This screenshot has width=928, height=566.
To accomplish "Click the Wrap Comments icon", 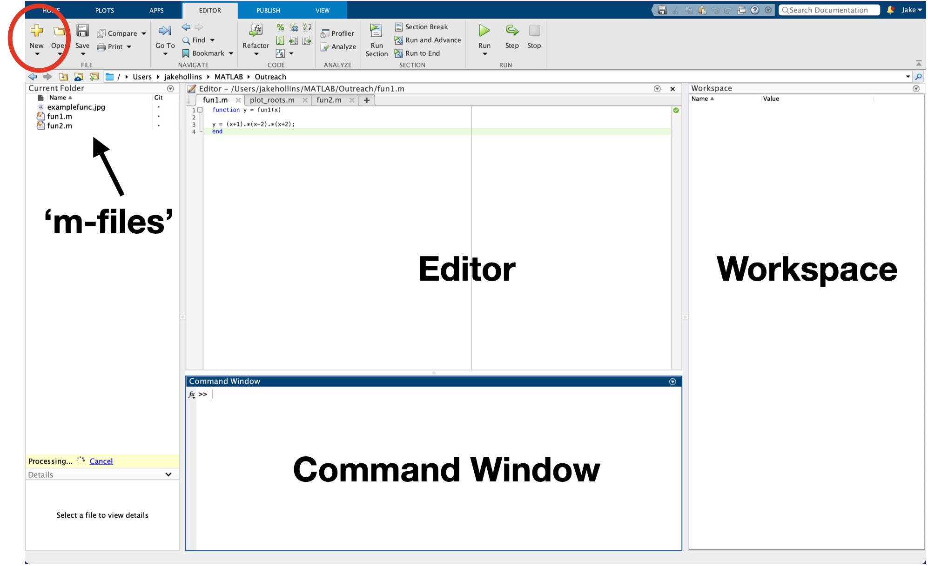I will 307,27.
